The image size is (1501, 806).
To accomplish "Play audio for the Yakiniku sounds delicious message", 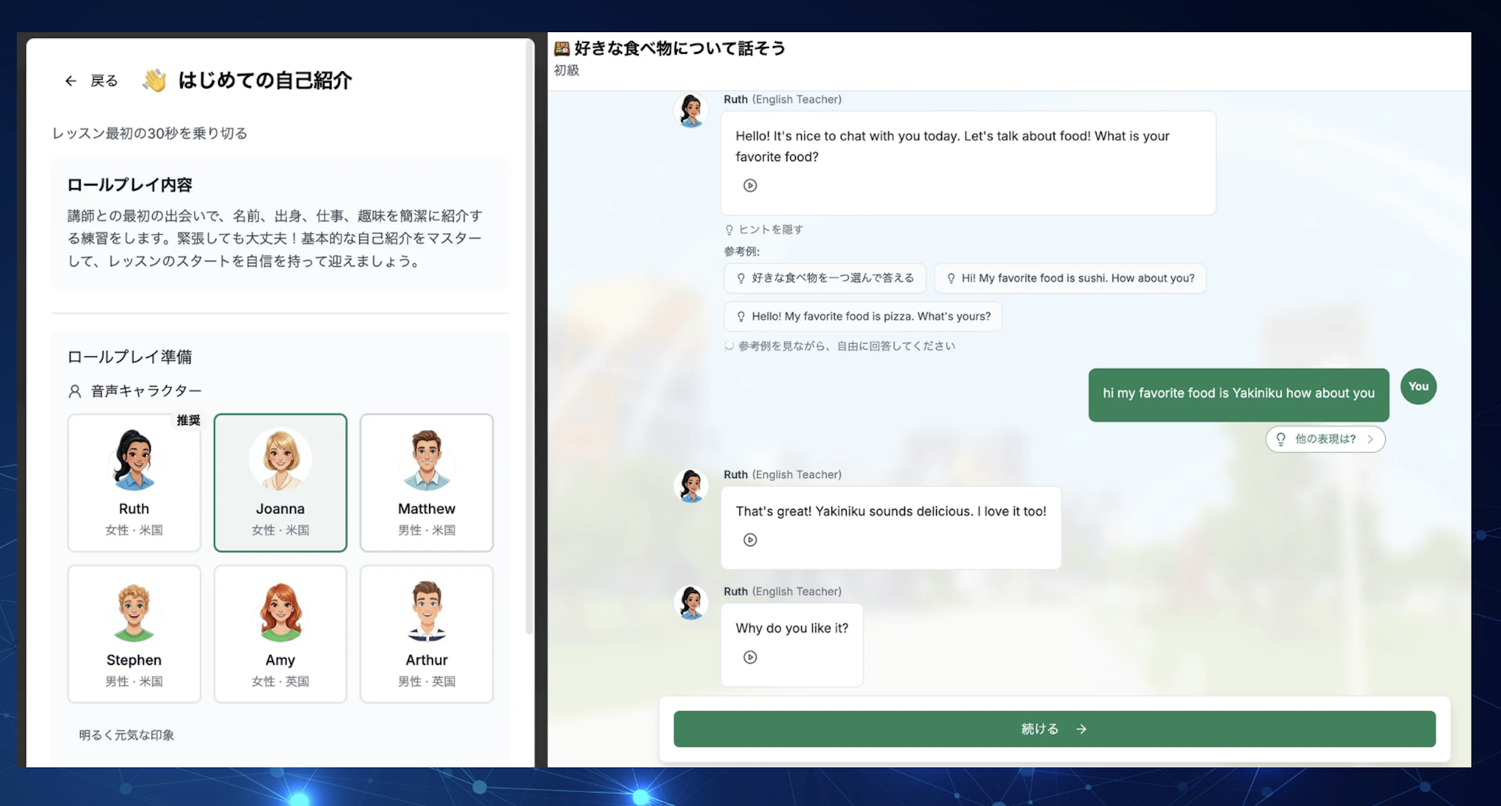I will pyautogui.click(x=750, y=540).
